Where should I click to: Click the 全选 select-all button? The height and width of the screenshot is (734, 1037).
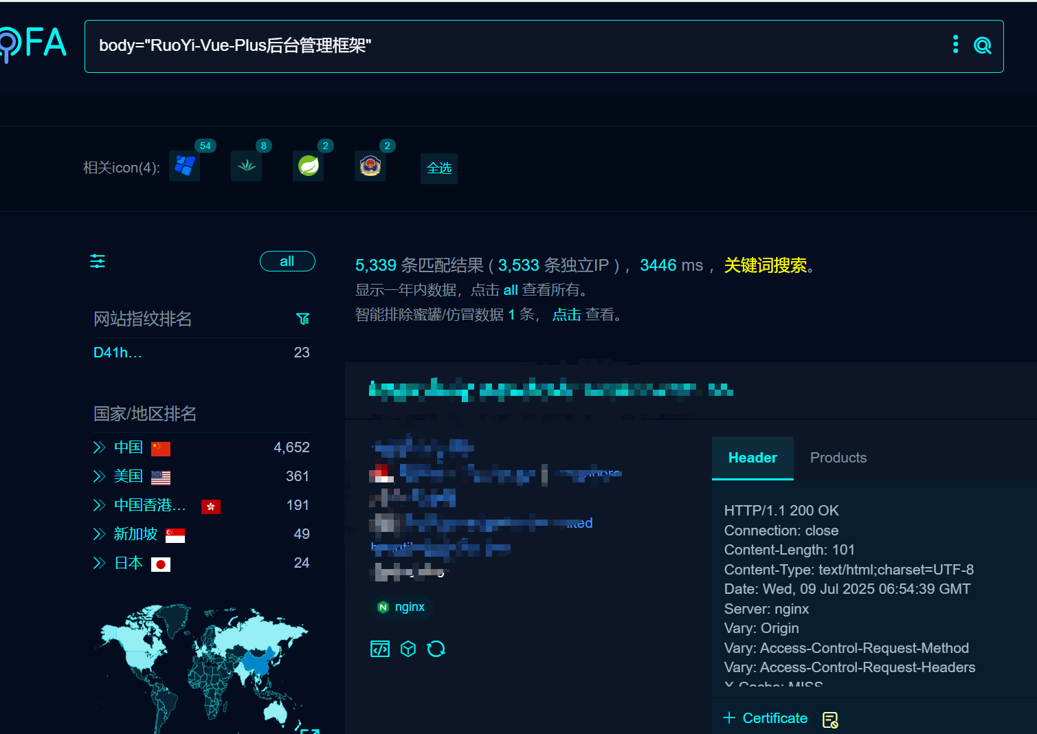click(x=439, y=168)
